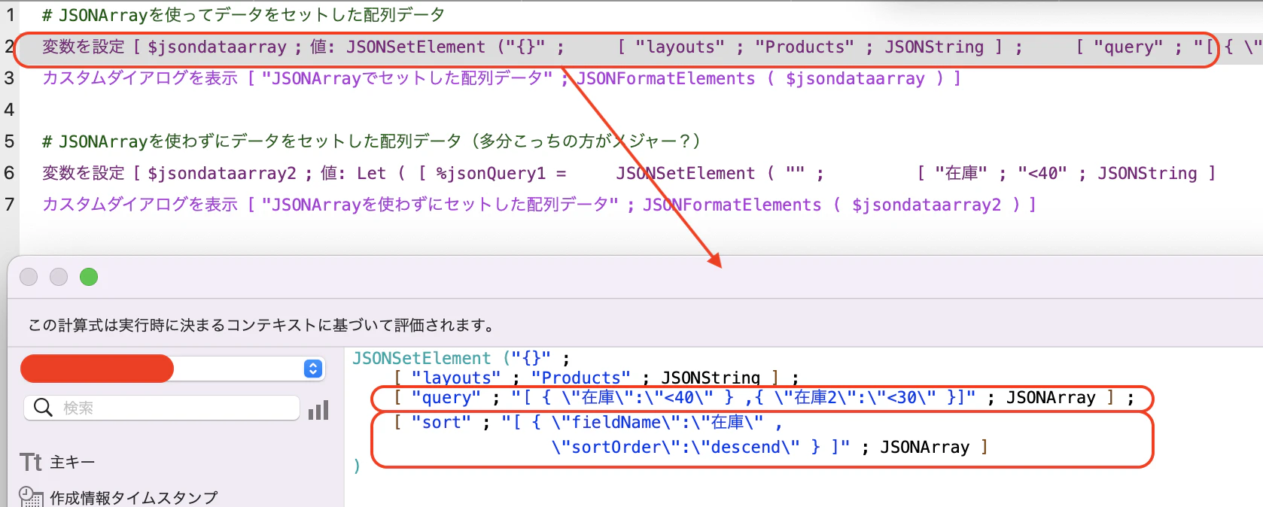Click the "layouts" key in the formula editor
Image resolution: width=1263 pixels, height=507 pixels.
click(456, 378)
